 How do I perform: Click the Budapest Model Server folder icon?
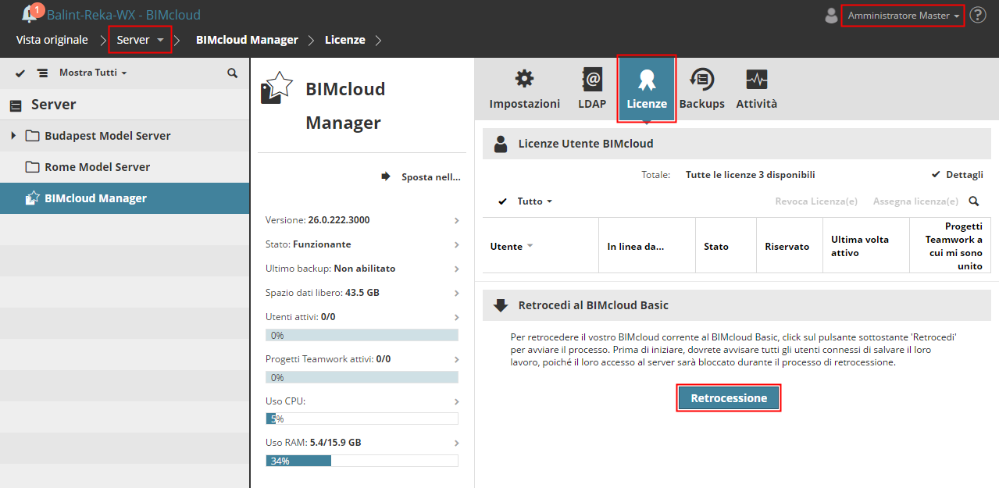click(x=32, y=136)
